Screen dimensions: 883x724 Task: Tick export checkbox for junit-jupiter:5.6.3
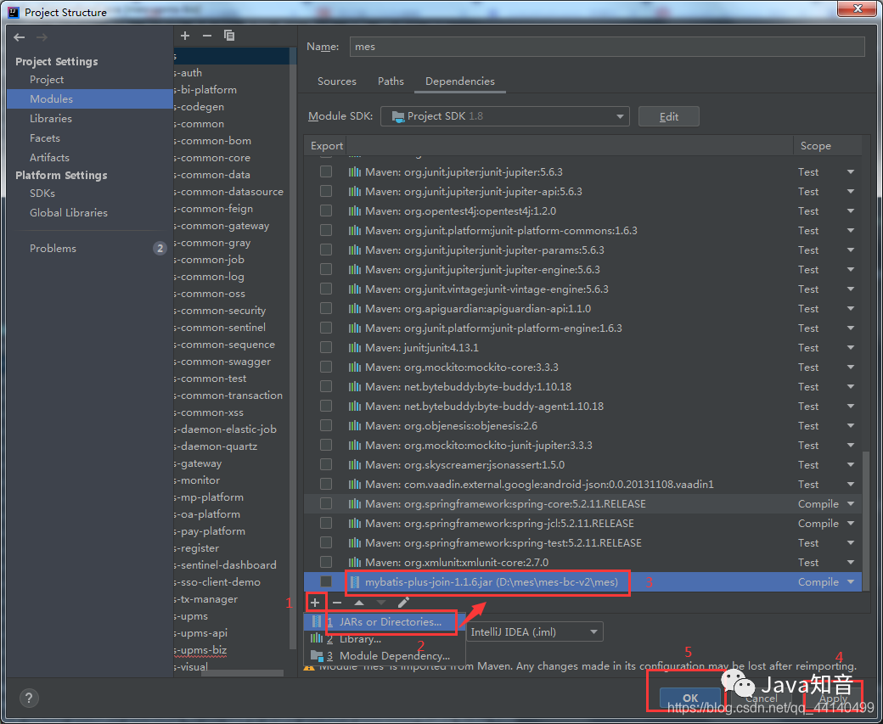pyautogui.click(x=326, y=171)
